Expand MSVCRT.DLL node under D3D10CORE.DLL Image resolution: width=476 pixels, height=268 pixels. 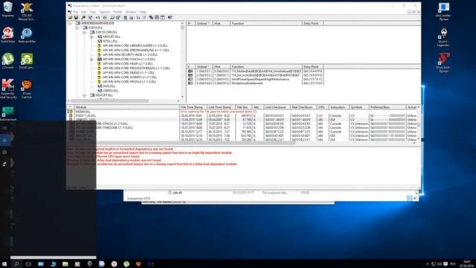pos(91,36)
